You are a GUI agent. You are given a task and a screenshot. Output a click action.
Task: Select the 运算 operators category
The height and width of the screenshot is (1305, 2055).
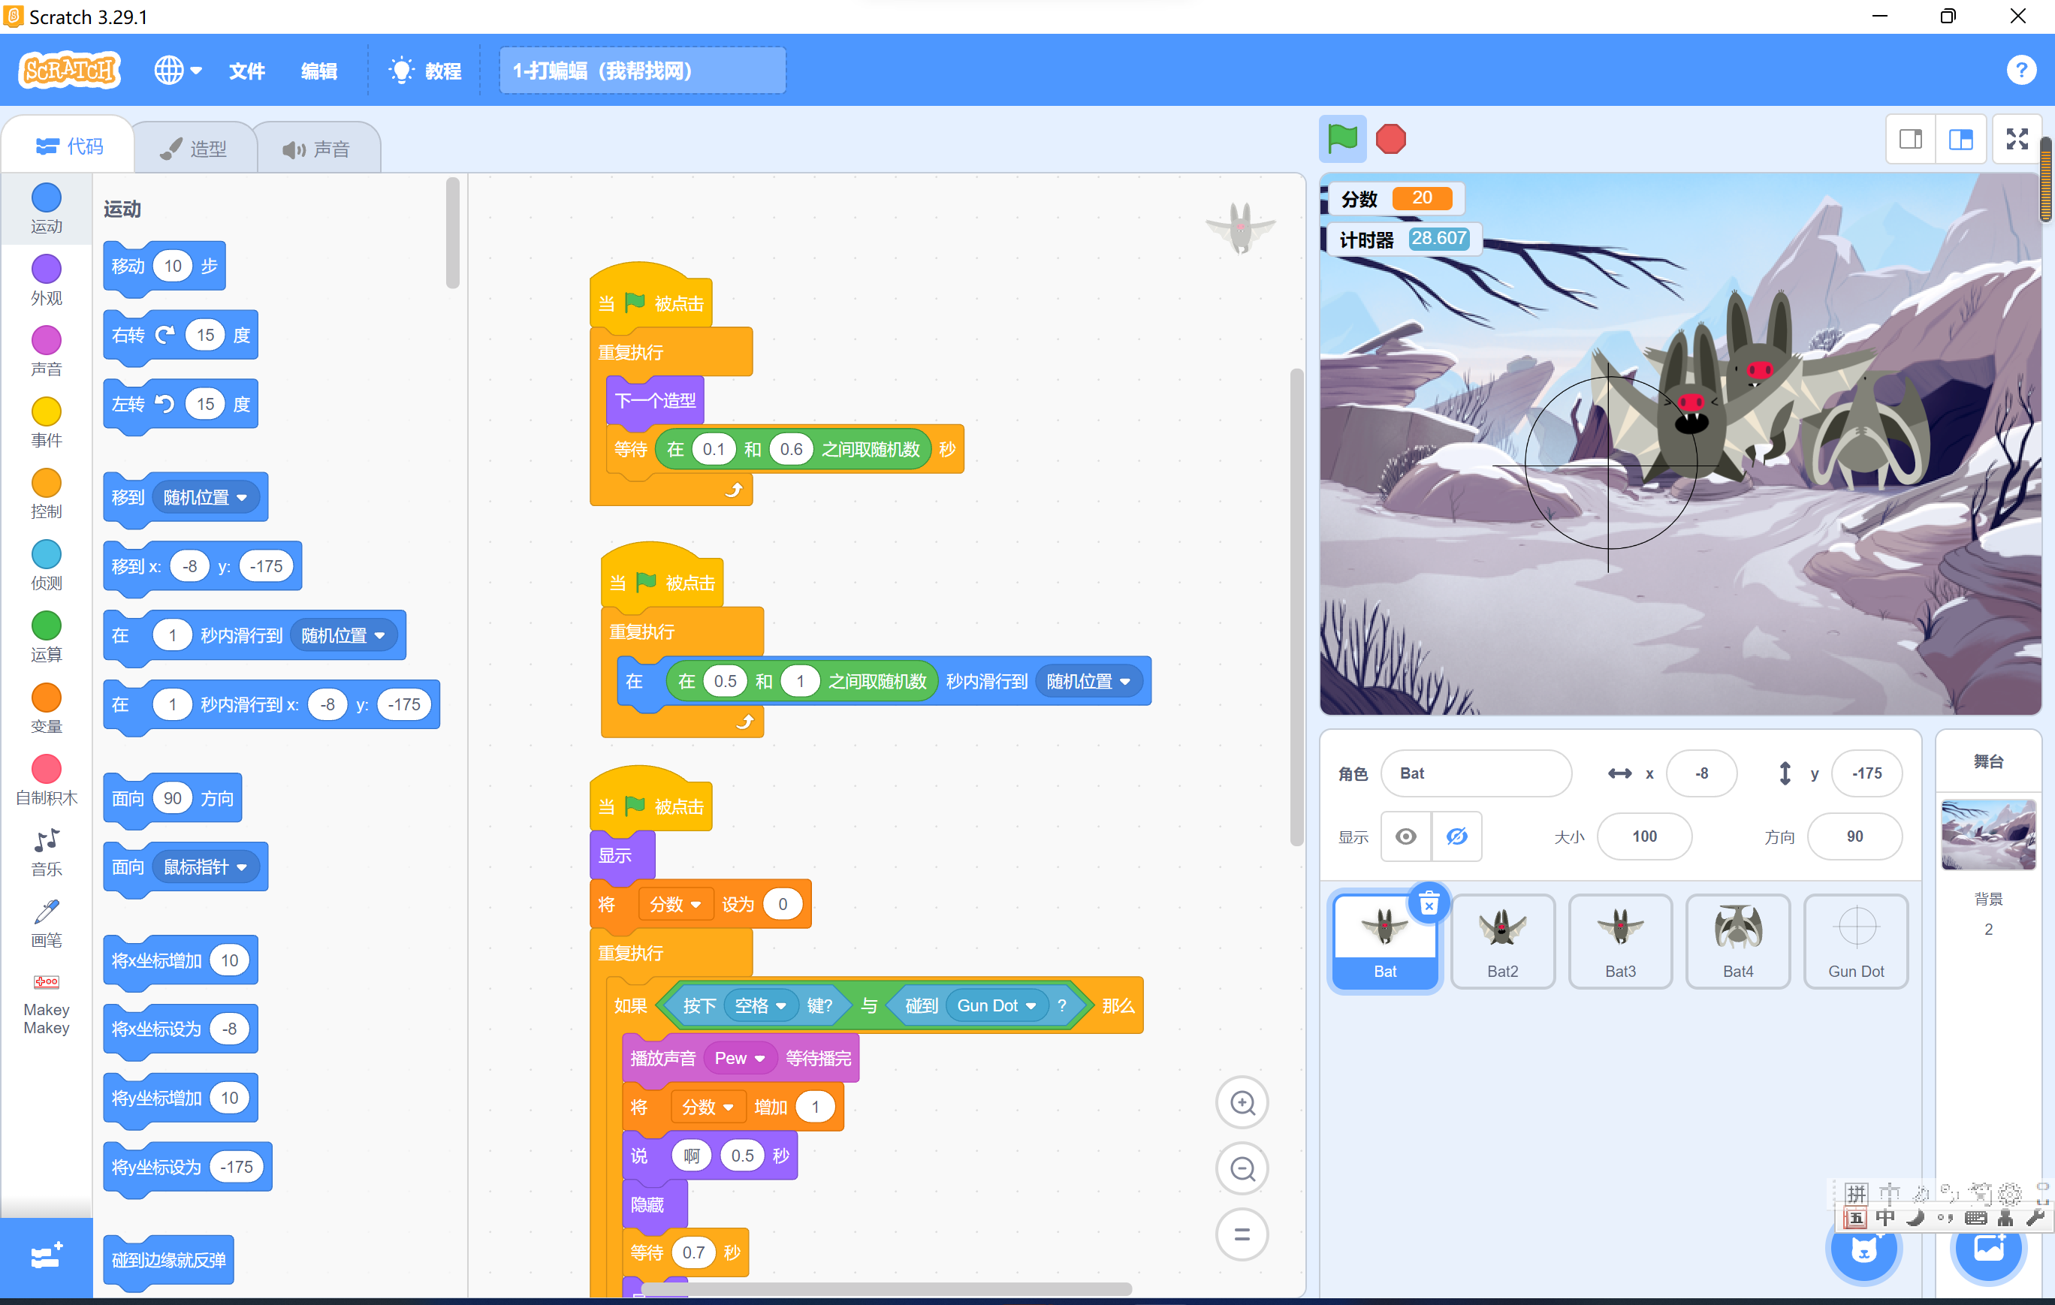tap(46, 637)
